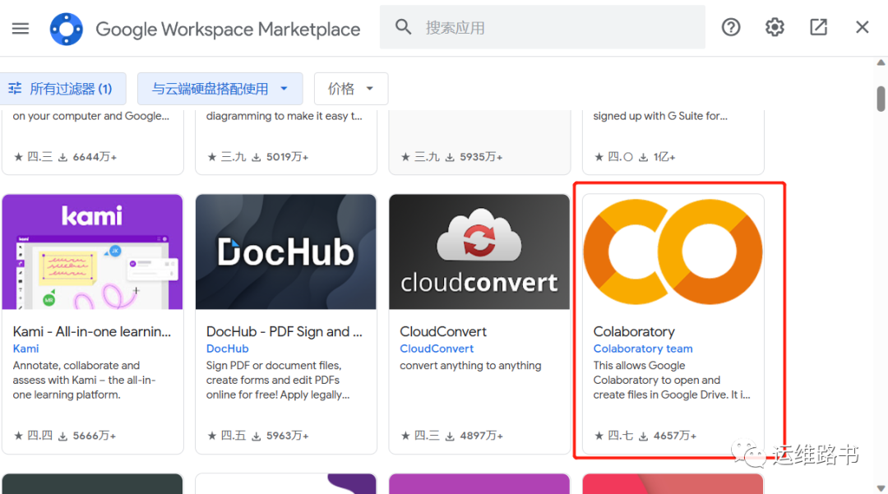Open the cloudconvert app thumbnail
Viewport: 888px width, 494px height.
[479, 252]
